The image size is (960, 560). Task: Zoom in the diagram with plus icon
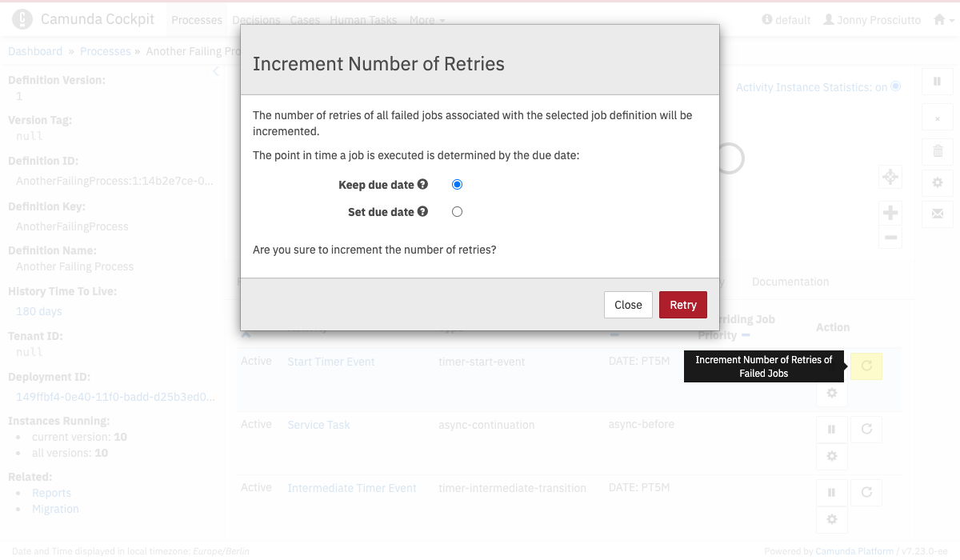pyautogui.click(x=890, y=213)
